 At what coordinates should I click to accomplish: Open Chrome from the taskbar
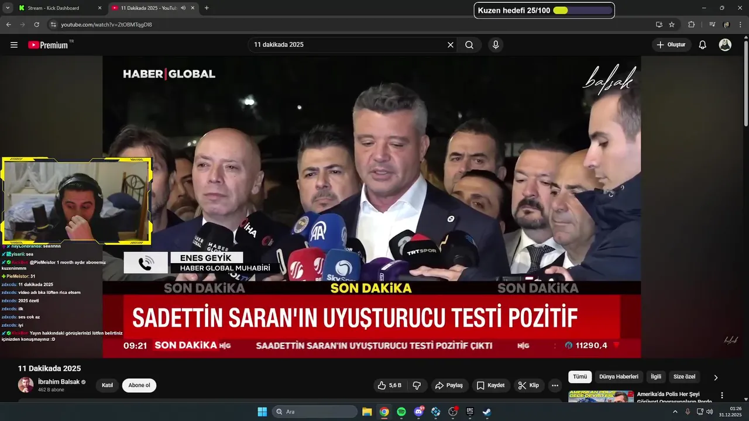point(384,412)
